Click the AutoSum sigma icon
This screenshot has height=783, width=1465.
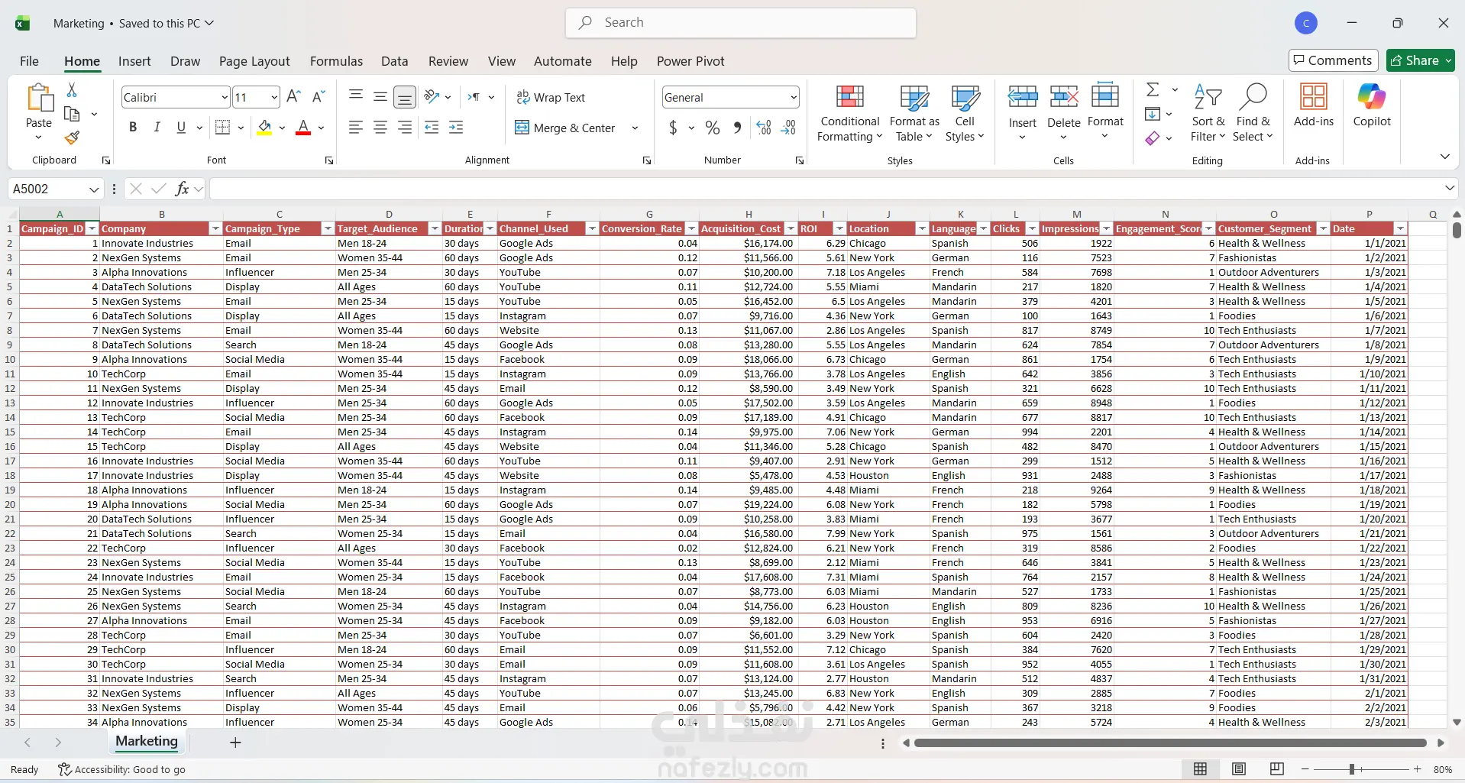coord(1153,90)
